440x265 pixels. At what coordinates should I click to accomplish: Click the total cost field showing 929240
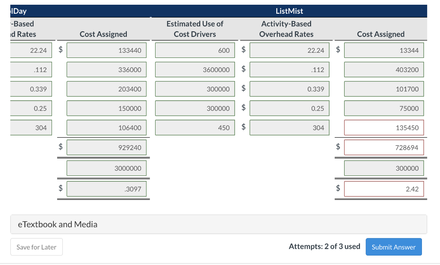click(107, 148)
